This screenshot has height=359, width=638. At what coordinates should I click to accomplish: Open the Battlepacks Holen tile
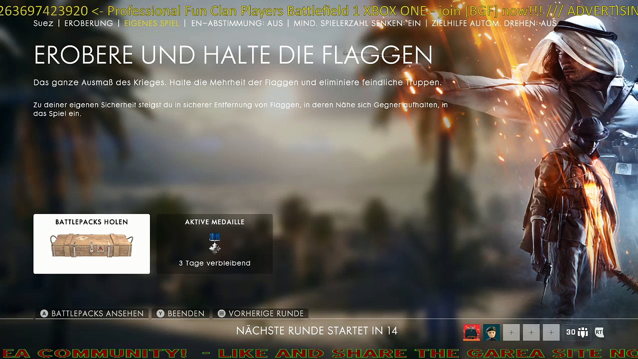(x=92, y=222)
